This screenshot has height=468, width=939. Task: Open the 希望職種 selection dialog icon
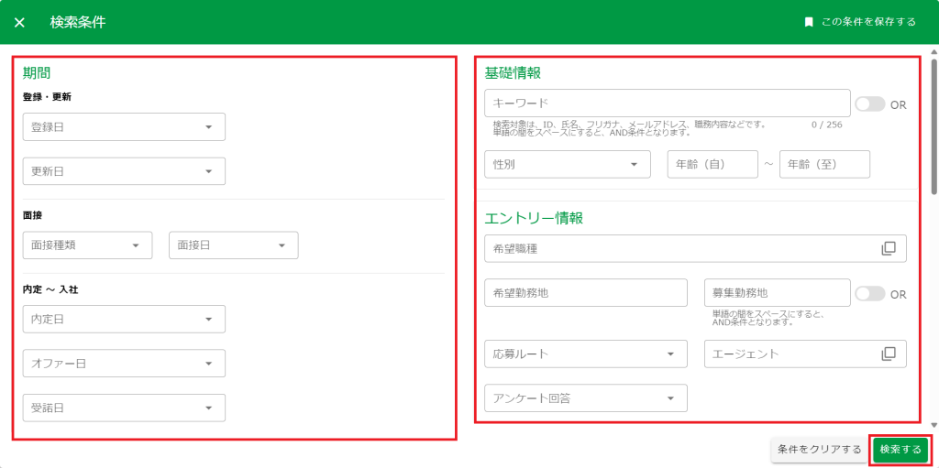[x=888, y=248]
